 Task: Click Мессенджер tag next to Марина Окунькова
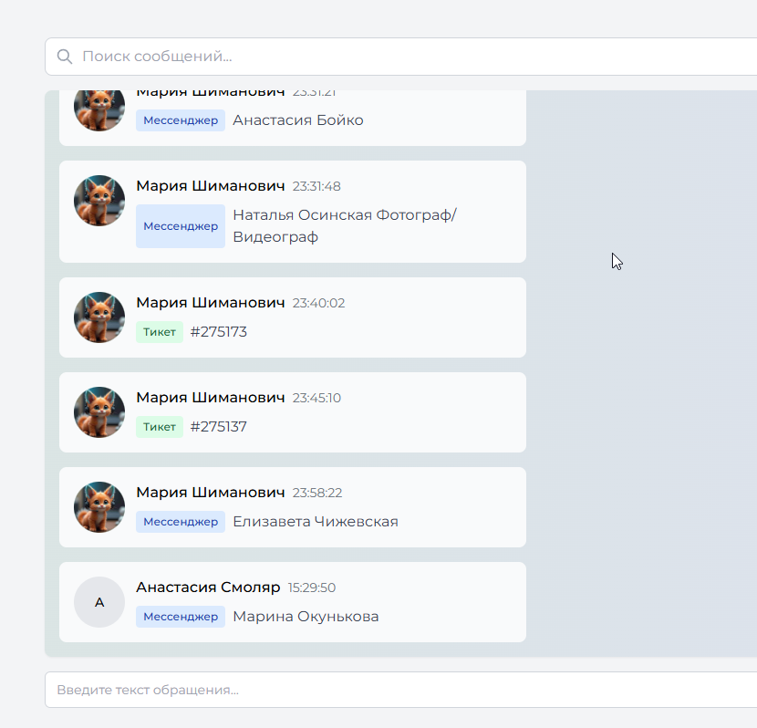click(x=181, y=617)
